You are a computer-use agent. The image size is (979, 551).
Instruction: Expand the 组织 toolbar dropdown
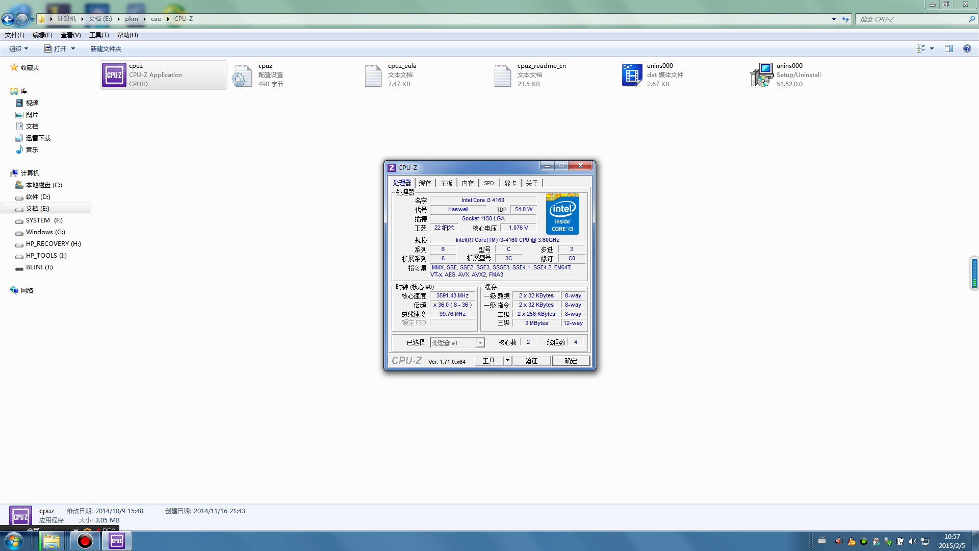tap(18, 48)
